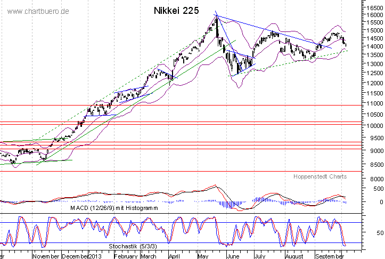Image resolution: width=385 pixels, height=259 pixels.
Task: Select the 15500 price axis value
Action: click(375, 22)
